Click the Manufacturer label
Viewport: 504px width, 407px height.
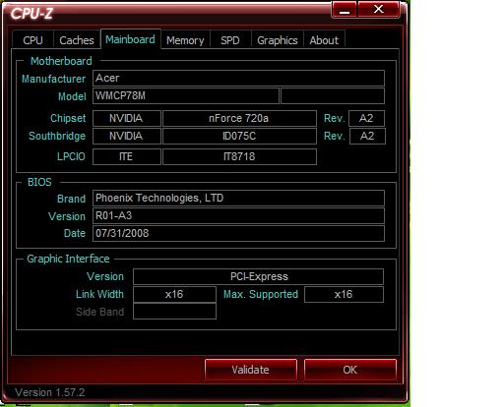53,79
